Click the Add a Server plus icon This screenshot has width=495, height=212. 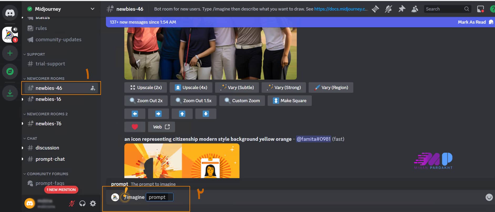point(10,53)
